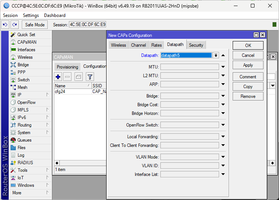279x200 pixels.
Task: Add new item with blue plus icon
Action: [58, 77]
